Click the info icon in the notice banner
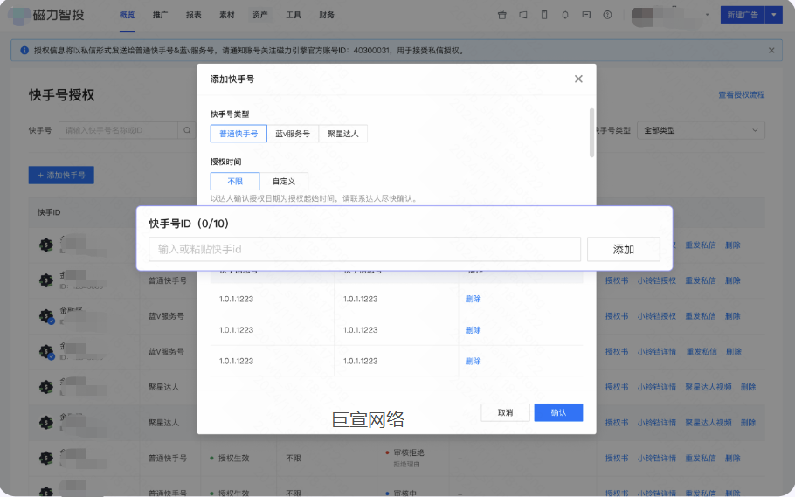 (24, 50)
